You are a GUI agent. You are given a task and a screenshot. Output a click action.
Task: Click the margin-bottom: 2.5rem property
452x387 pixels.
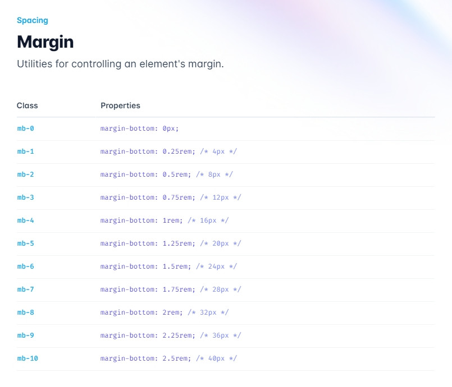tap(168, 359)
